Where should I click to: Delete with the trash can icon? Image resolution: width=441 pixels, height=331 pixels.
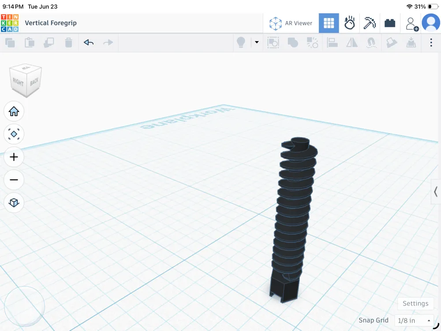pos(68,43)
